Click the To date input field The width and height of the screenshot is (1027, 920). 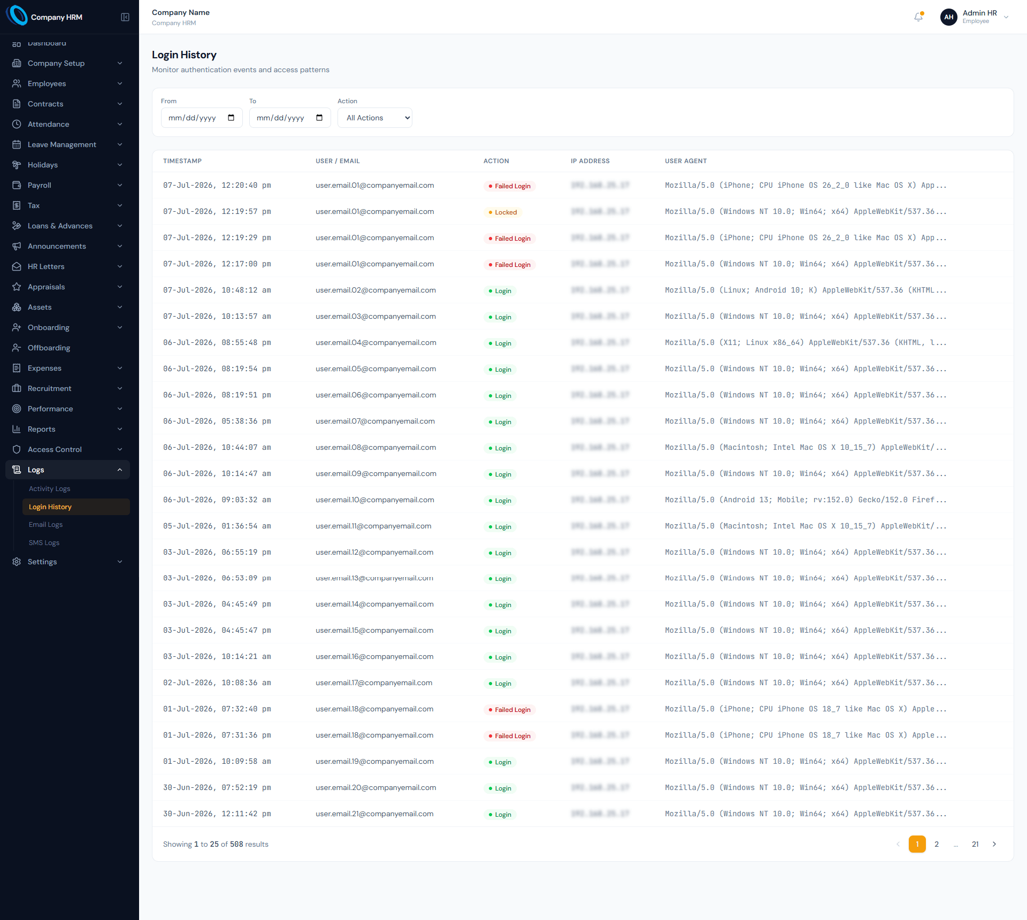coord(290,118)
